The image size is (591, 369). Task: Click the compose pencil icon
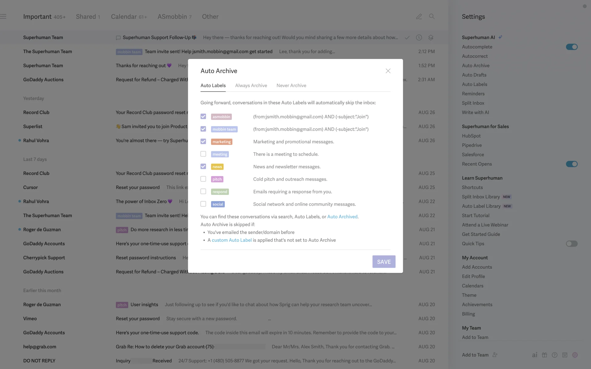coord(419,17)
